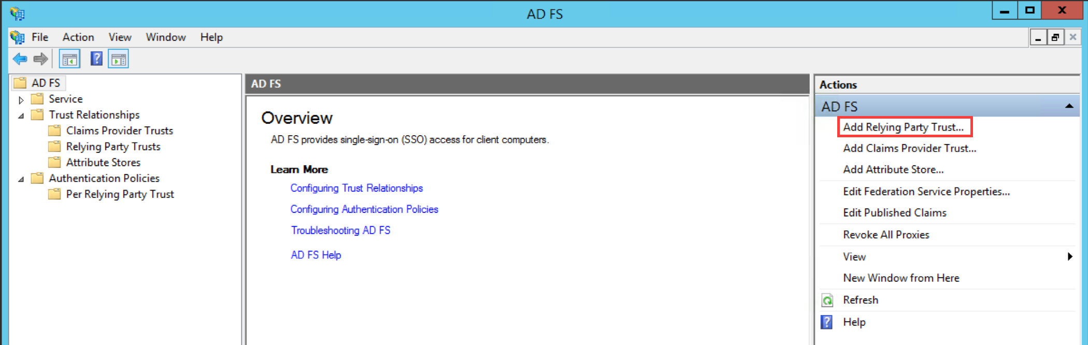Expand the Service tree node
1088x345 pixels.
pos(21,99)
